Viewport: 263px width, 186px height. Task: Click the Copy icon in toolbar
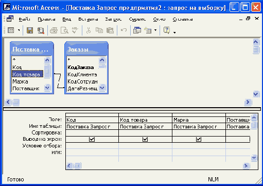coord(99,30)
